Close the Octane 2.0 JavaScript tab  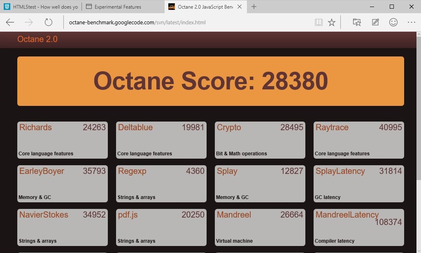[240, 7]
